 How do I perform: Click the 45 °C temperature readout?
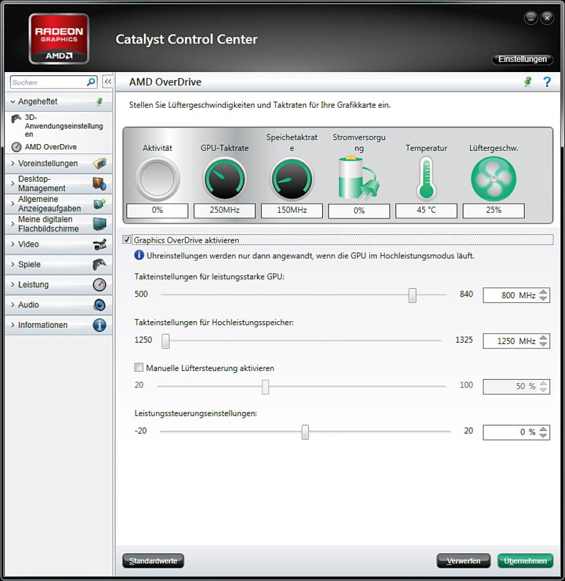(x=426, y=210)
